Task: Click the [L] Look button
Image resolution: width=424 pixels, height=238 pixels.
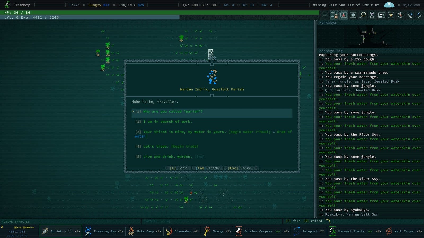Action: point(178,168)
